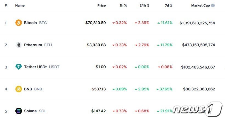The image size is (225, 120).
Task: Click the Ethereum diamond logo icon
Action: pyautogui.click(x=18, y=45)
